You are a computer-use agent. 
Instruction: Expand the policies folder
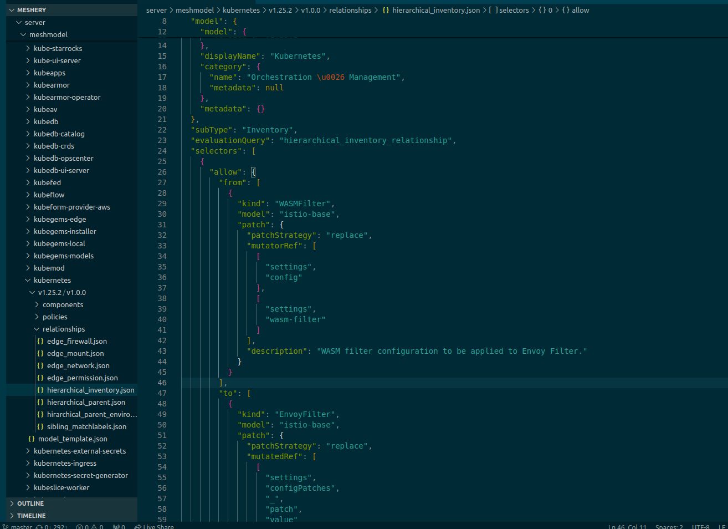pos(37,317)
